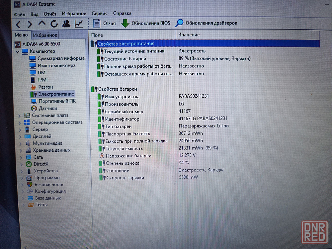The height and width of the screenshot is (249, 332).
Task: Switch to the Меню tab
Action: (x=21, y=35)
